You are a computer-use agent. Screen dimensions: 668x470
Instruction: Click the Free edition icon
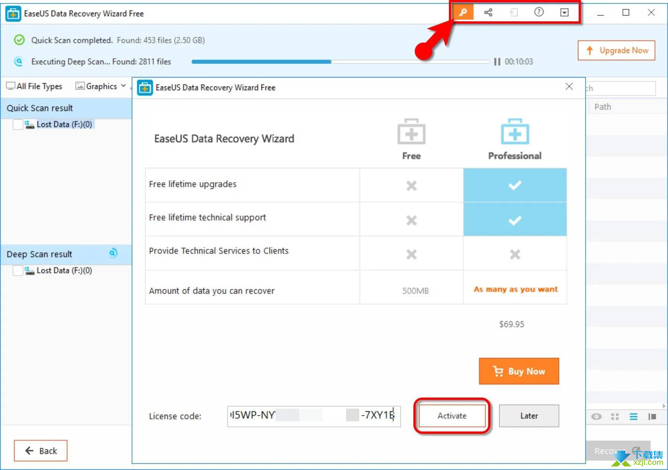click(x=411, y=132)
